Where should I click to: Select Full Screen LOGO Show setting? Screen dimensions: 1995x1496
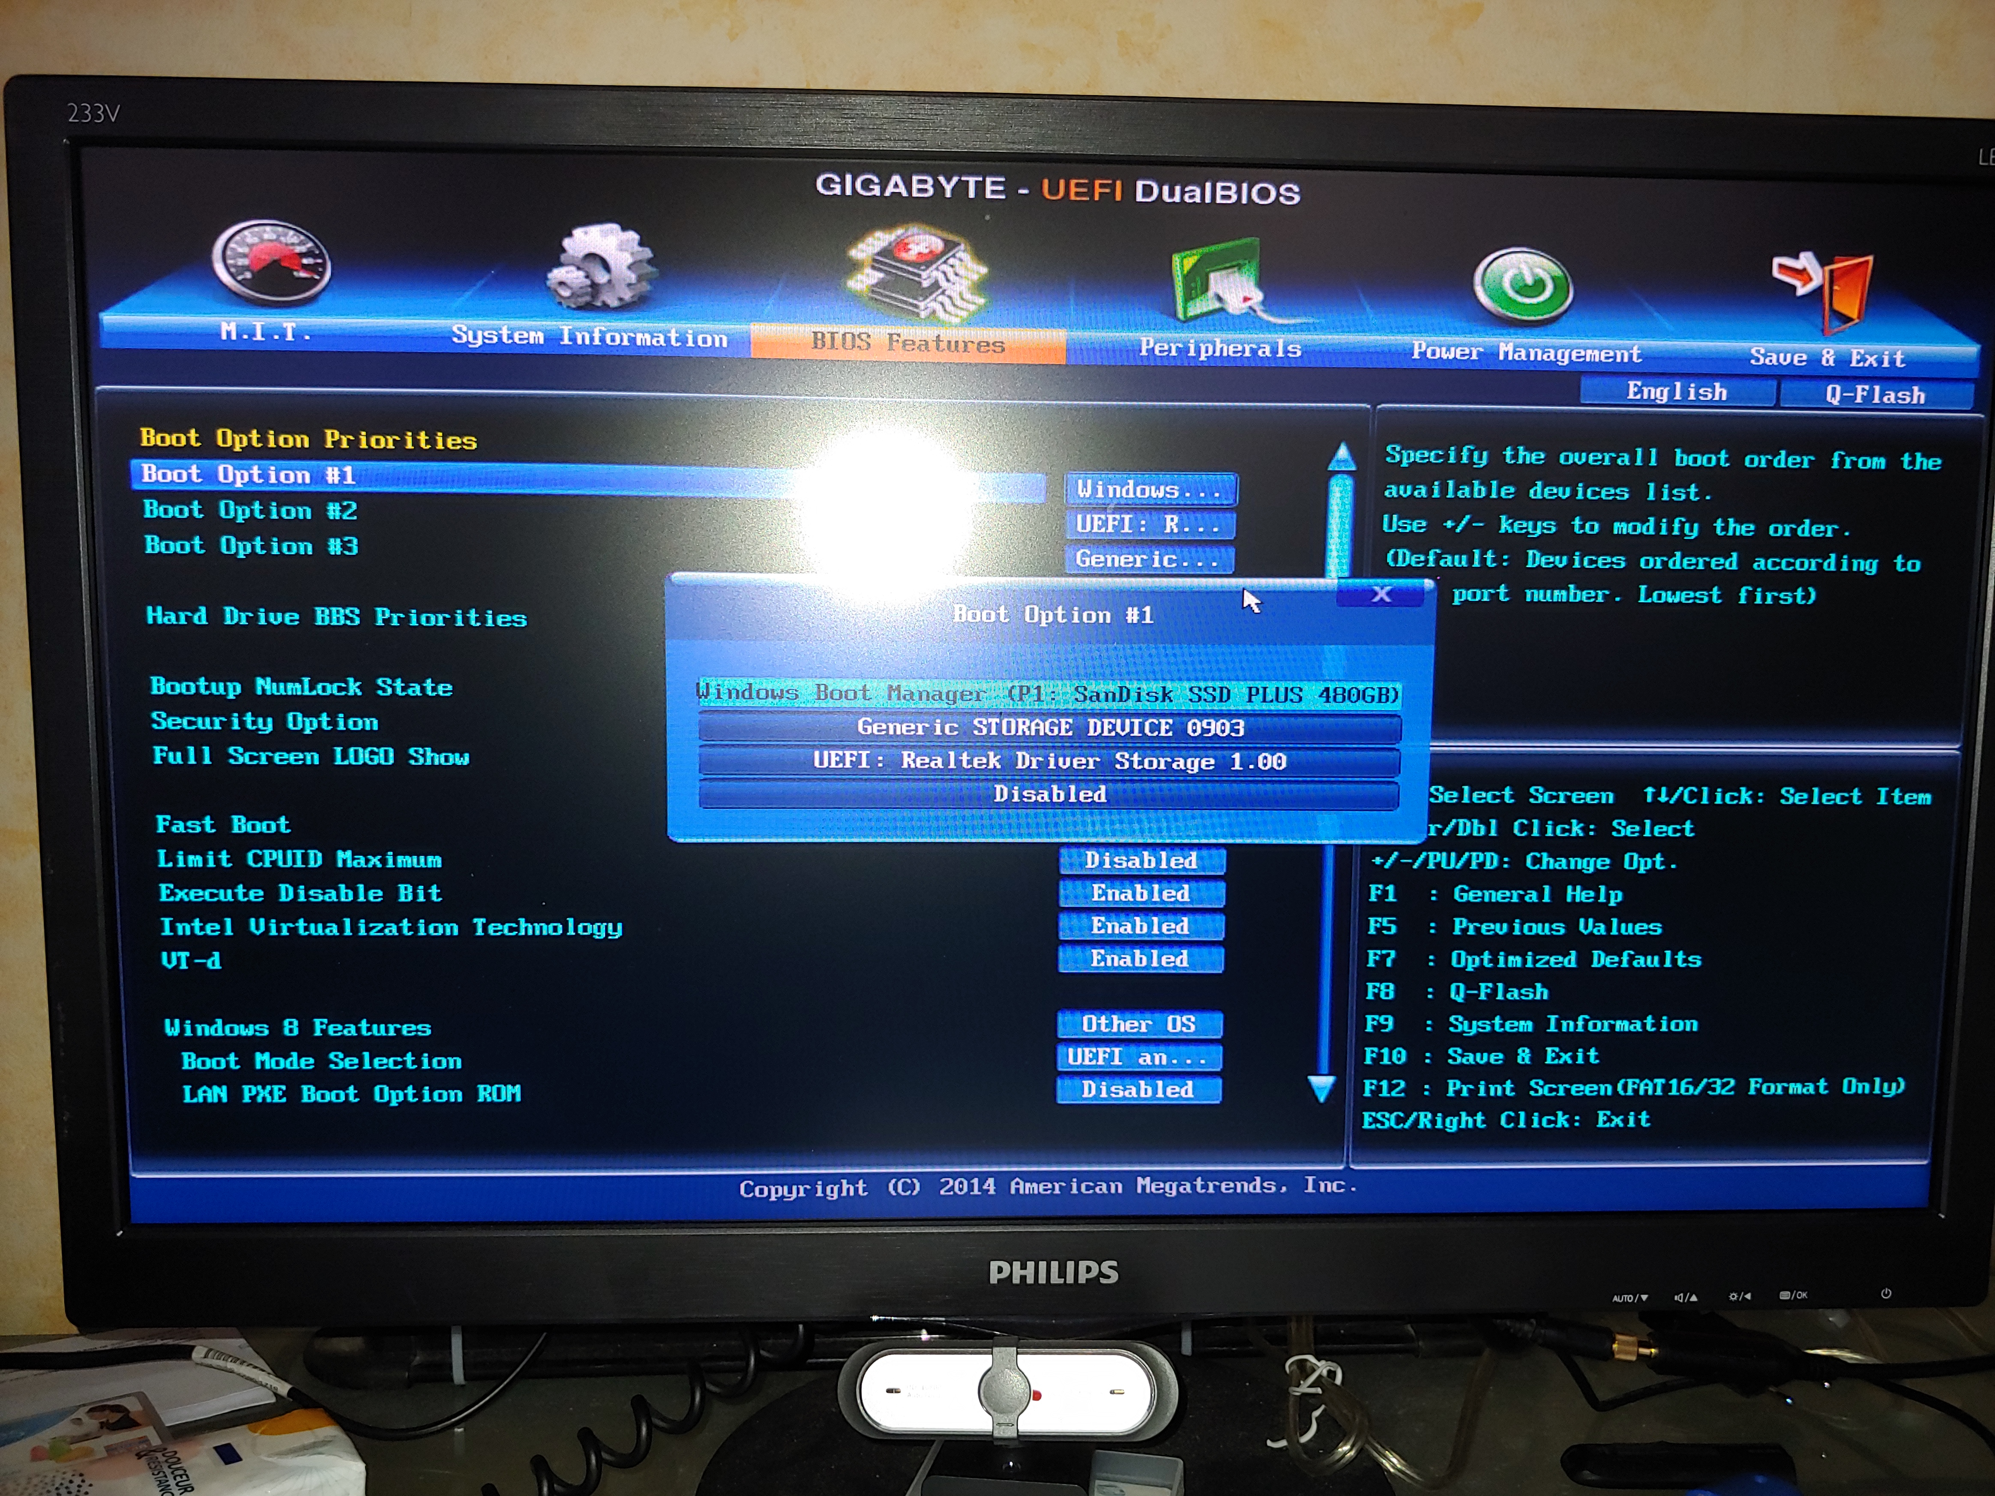pyautogui.click(x=311, y=756)
